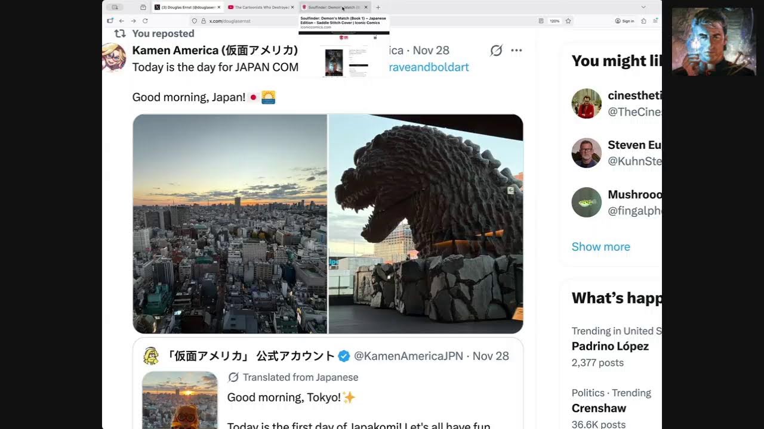
Task: Open a new browser tab
Action: [378, 7]
